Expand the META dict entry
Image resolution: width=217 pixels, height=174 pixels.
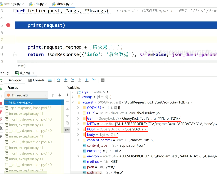point(78,124)
